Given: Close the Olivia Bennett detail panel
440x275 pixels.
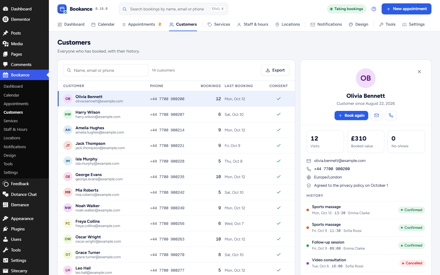Looking at the screenshot, I should tap(419, 71).
